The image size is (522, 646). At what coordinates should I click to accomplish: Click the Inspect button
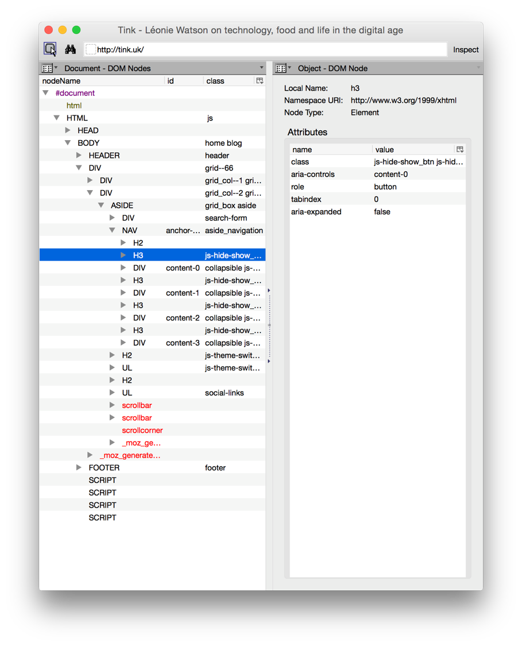(x=466, y=50)
